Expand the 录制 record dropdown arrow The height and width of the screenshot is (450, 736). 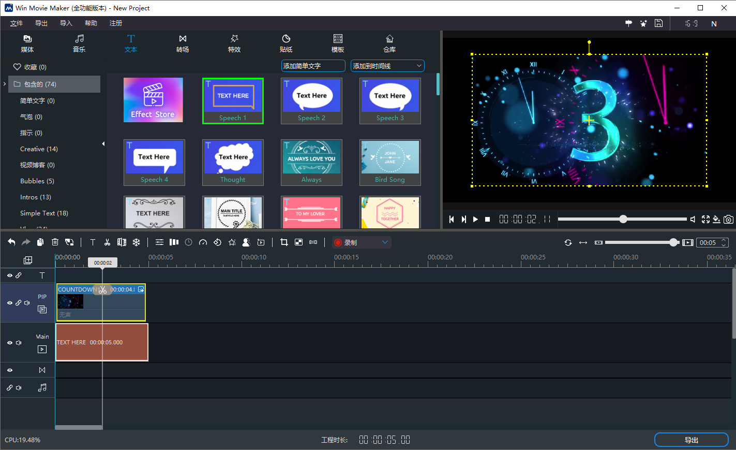click(385, 242)
